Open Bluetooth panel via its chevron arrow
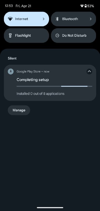The height and width of the screenshot is (211, 100). 91,19
